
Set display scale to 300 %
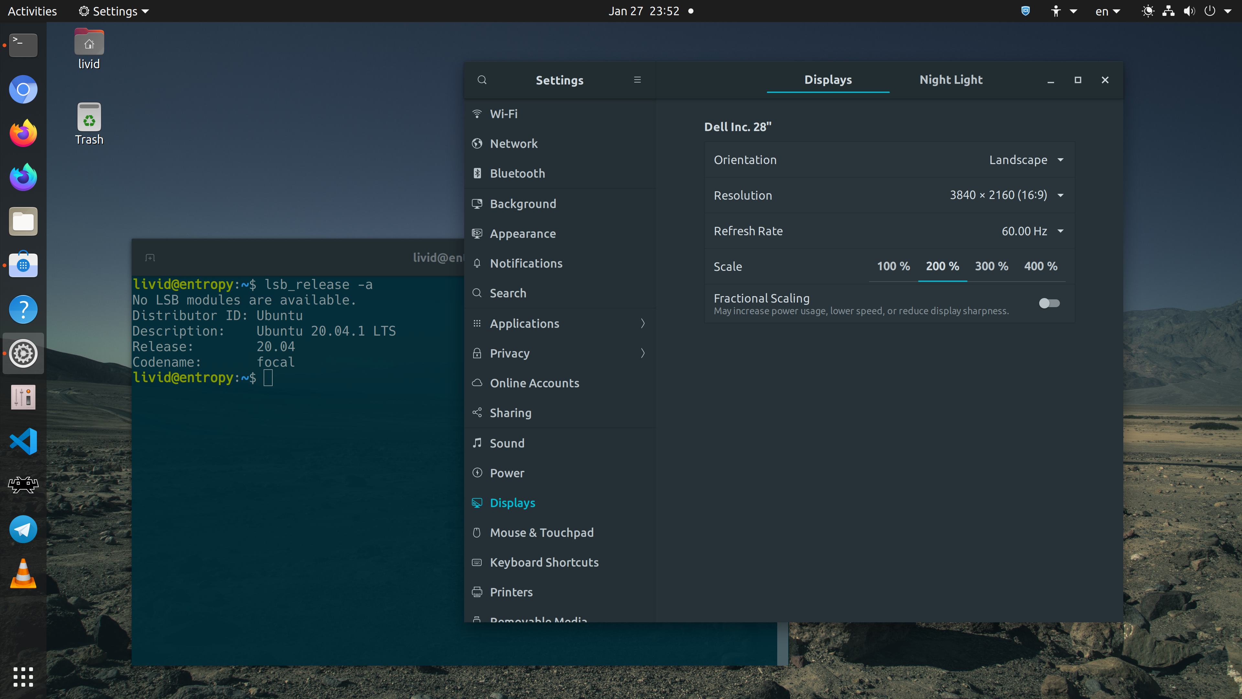(991, 266)
